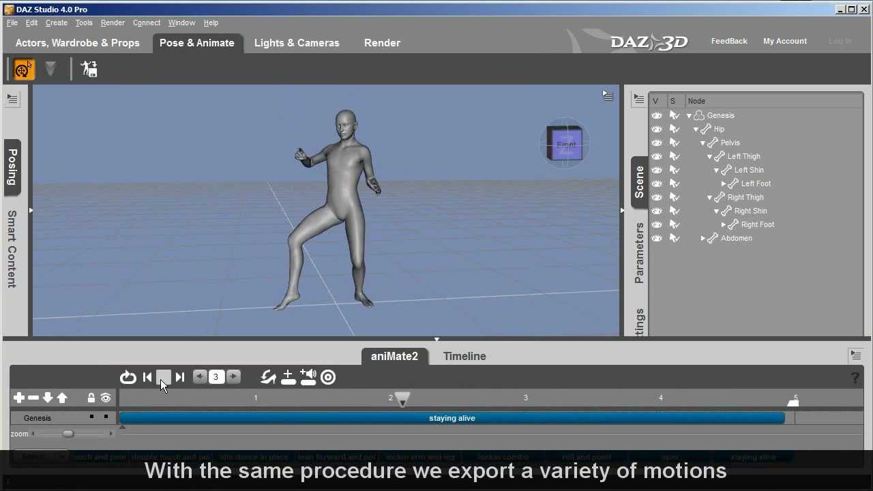The image size is (873, 491).
Task: Select the Universal manipulator tool in toolbar
Action: pyautogui.click(x=23, y=69)
